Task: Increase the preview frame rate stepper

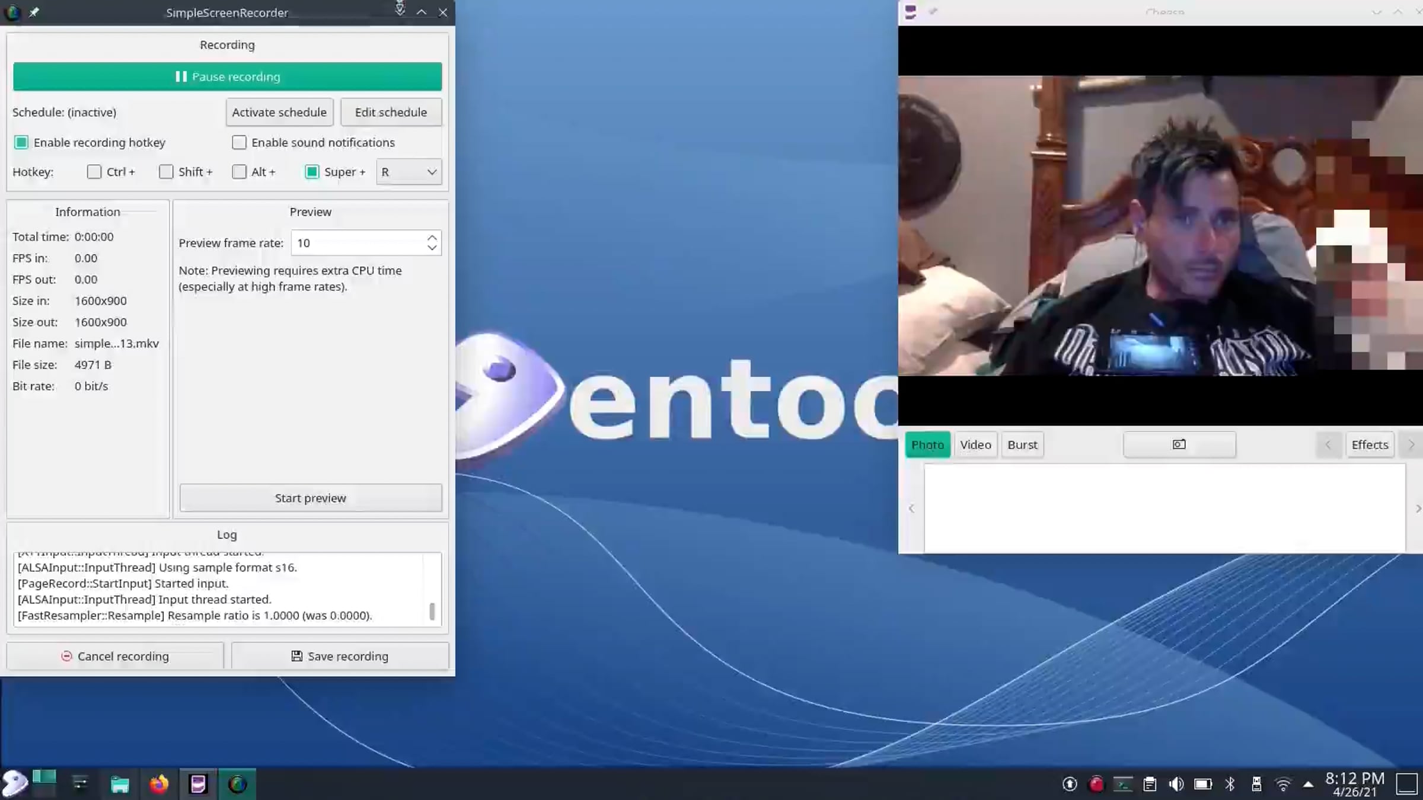Action: tap(432, 237)
